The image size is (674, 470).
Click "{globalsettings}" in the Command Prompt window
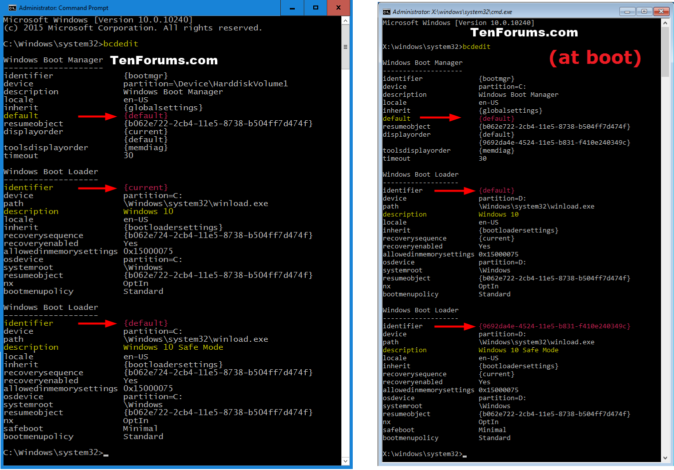pos(163,108)
